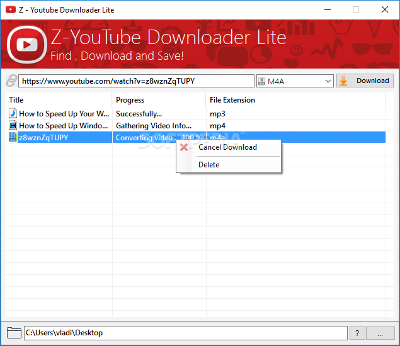This screenshot has height=346, width=400.
Task: Browse output folder with the ellipsis button
Action: (x=380, y=333)
